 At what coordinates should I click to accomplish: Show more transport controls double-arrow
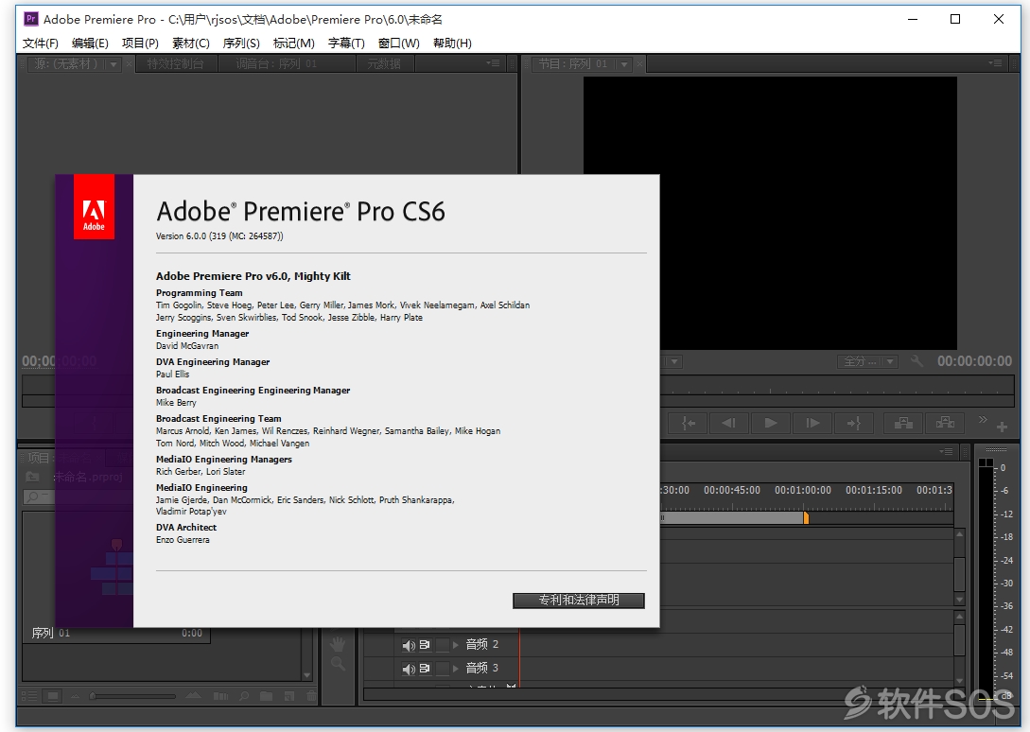pos(983,419)
